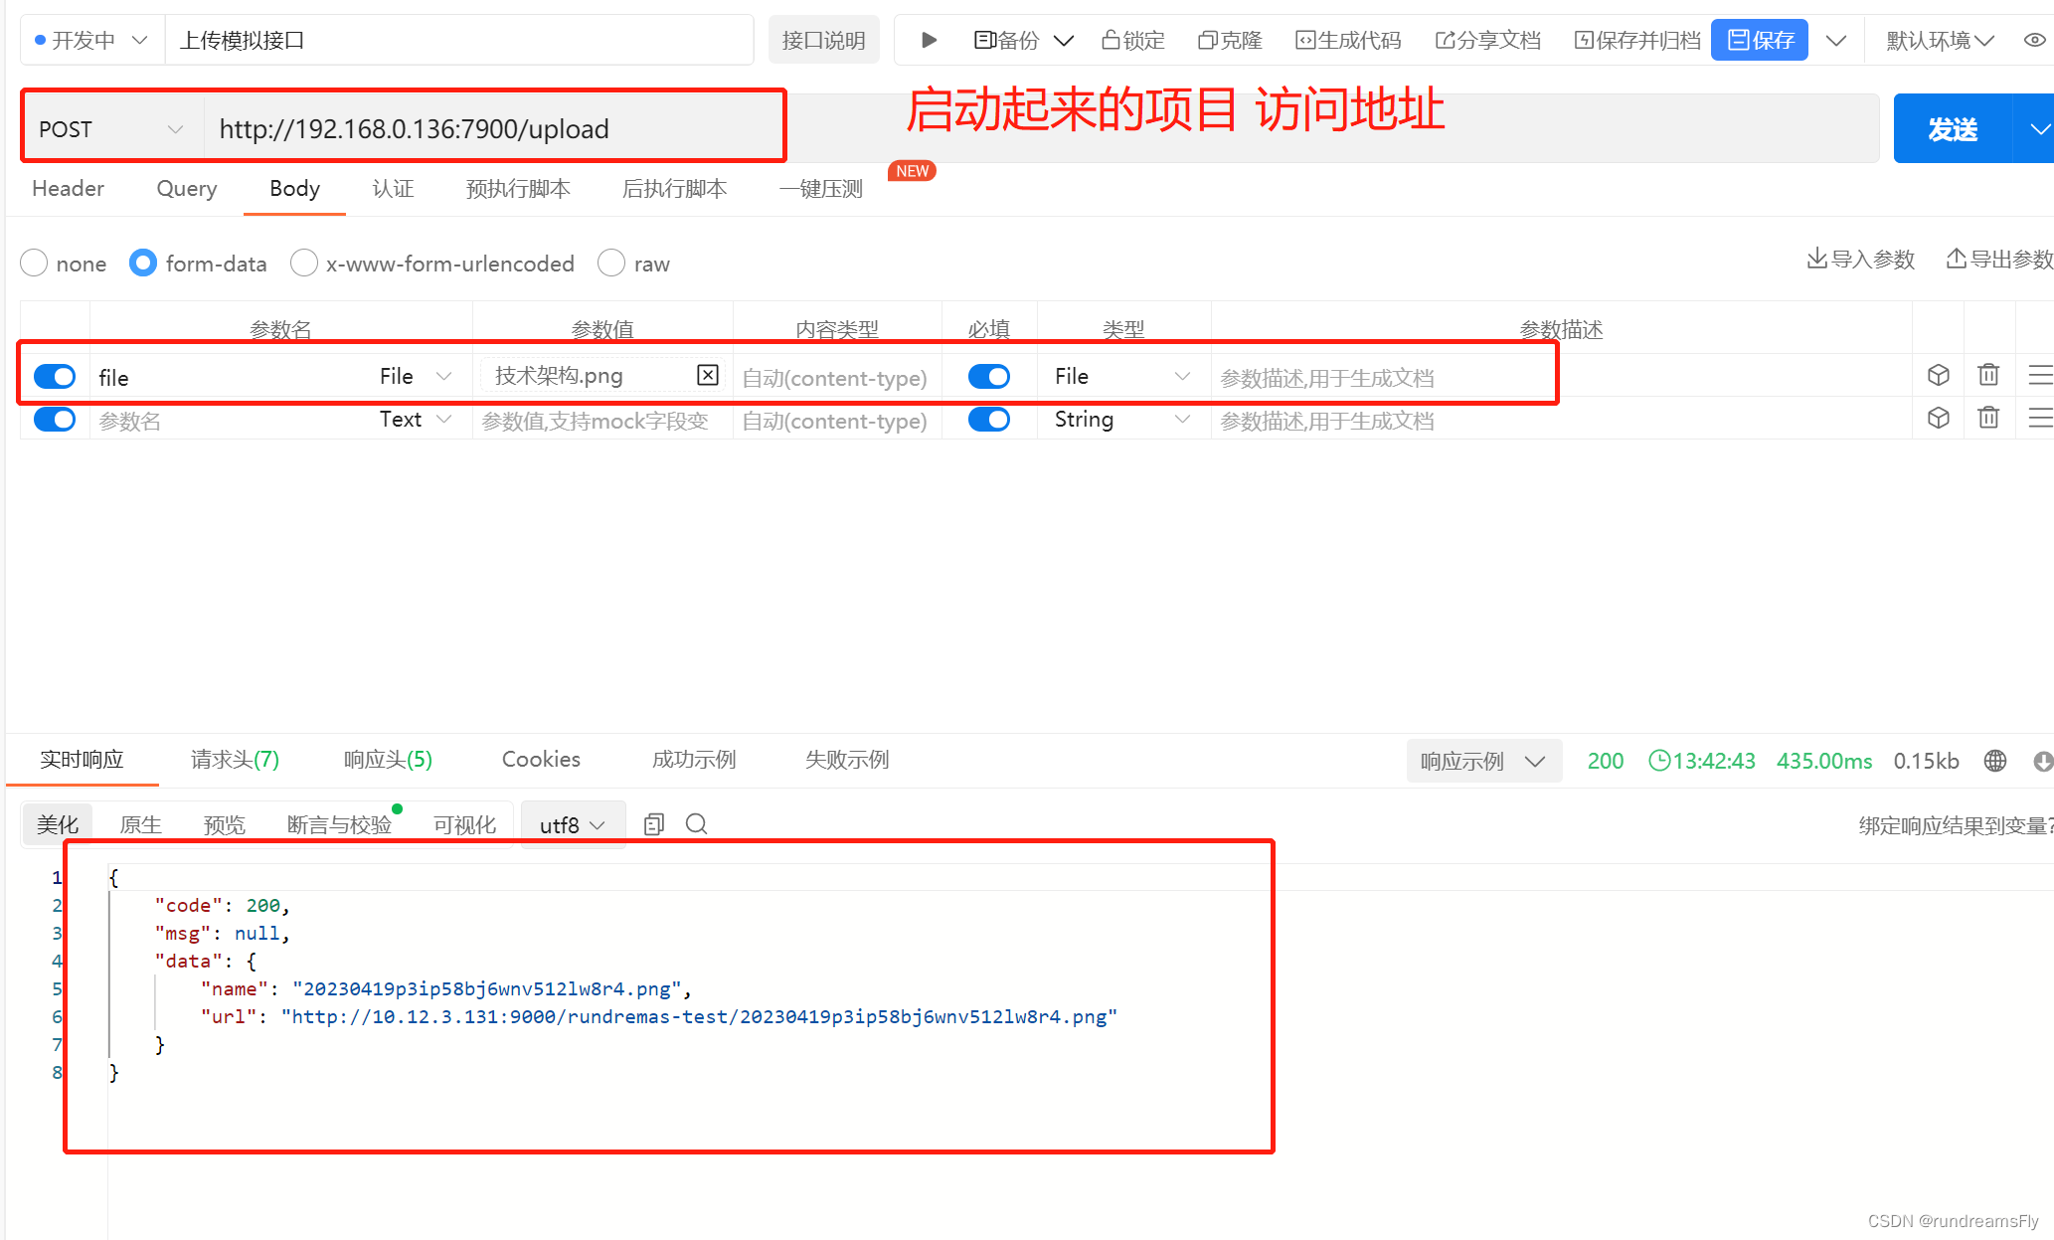Open the 一键压测 tab
This screenshot has width=2054, height=1240.
(820, 188)
